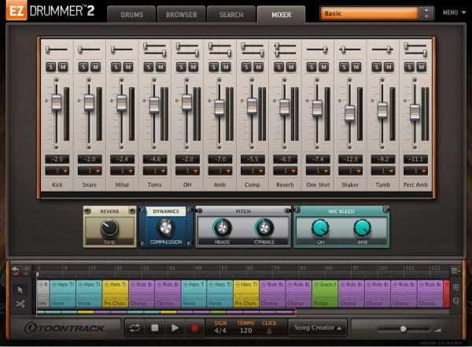Solo the Tamb channel
Image resolution: width=472 pixels, height=347 pixels.
377,67
